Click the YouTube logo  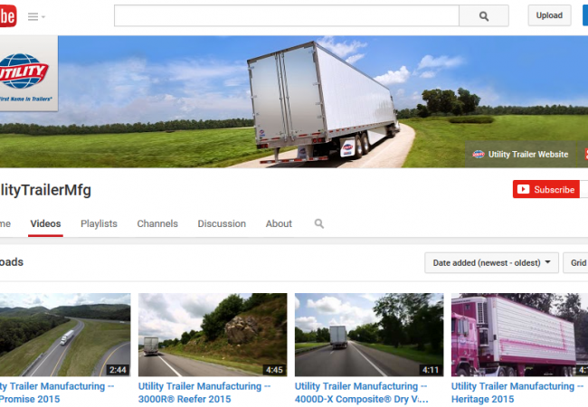point(8,15)
